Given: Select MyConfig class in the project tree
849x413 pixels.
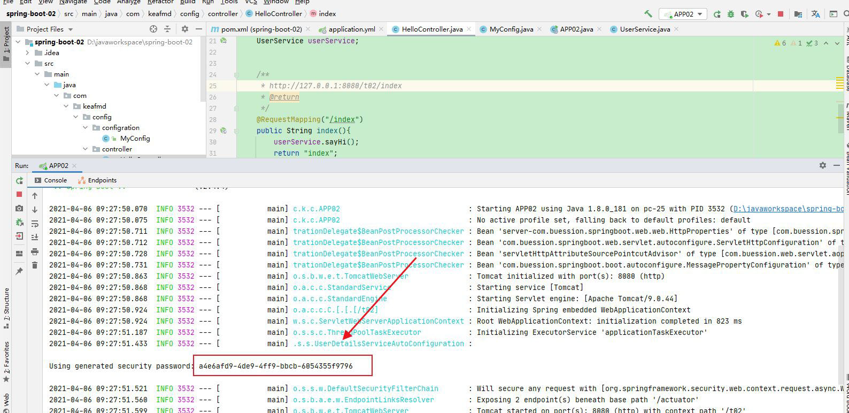Looking at the screenshot, I should [135, 139].
